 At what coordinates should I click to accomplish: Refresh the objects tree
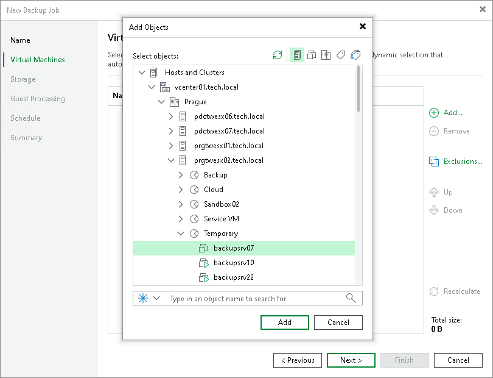(278, 55)
